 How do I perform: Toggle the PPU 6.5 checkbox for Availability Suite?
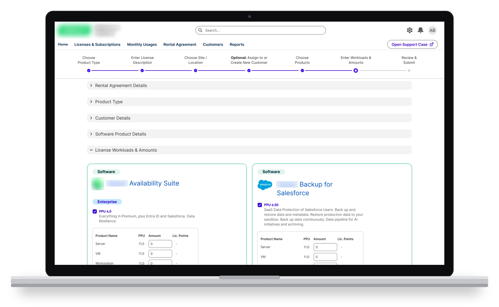pos(95,211)
